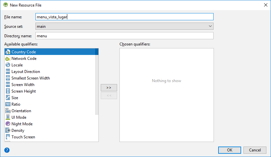Click the Smallest Screen Width icon
271x157 pixels.
click(8, 78)
